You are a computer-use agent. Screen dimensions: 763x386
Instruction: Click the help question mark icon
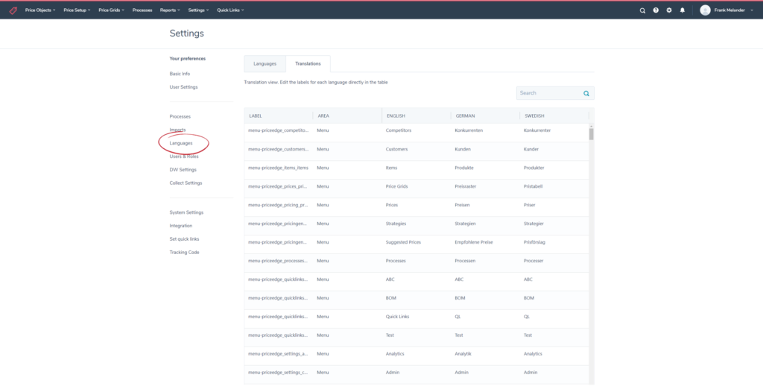[656, 10]
